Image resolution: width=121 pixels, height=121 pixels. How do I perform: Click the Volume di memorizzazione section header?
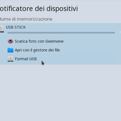point(26,19)
